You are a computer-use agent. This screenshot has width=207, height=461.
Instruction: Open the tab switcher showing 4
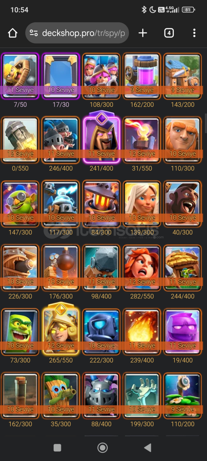pyautogui.click(x=169, y=33)
